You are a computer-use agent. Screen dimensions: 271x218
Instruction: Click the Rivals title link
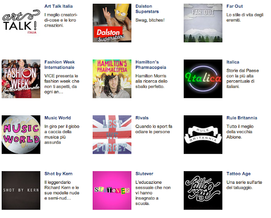pos(142,118)
